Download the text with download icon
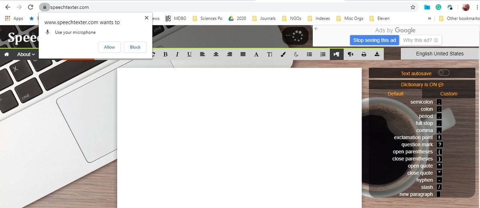Viewport: 480px width, 208px height. click(377, 54)
